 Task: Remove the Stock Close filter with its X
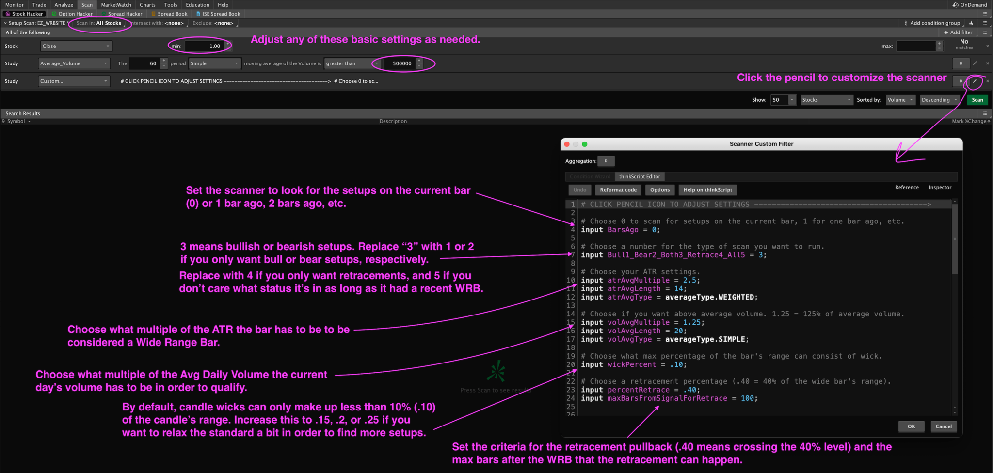tap(988, 47)
